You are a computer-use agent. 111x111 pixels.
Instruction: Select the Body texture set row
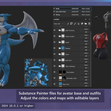pos(72,8)
